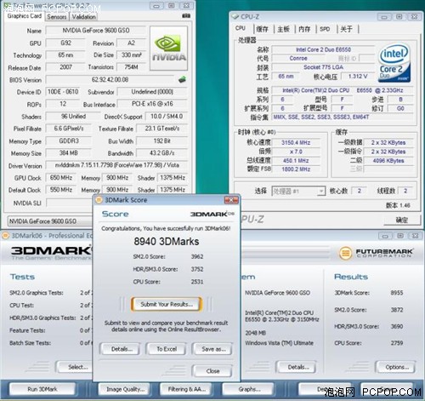The image size is (425, 401).
Task: Click the Driver Version field in GPU-Z
Action: 116,165
